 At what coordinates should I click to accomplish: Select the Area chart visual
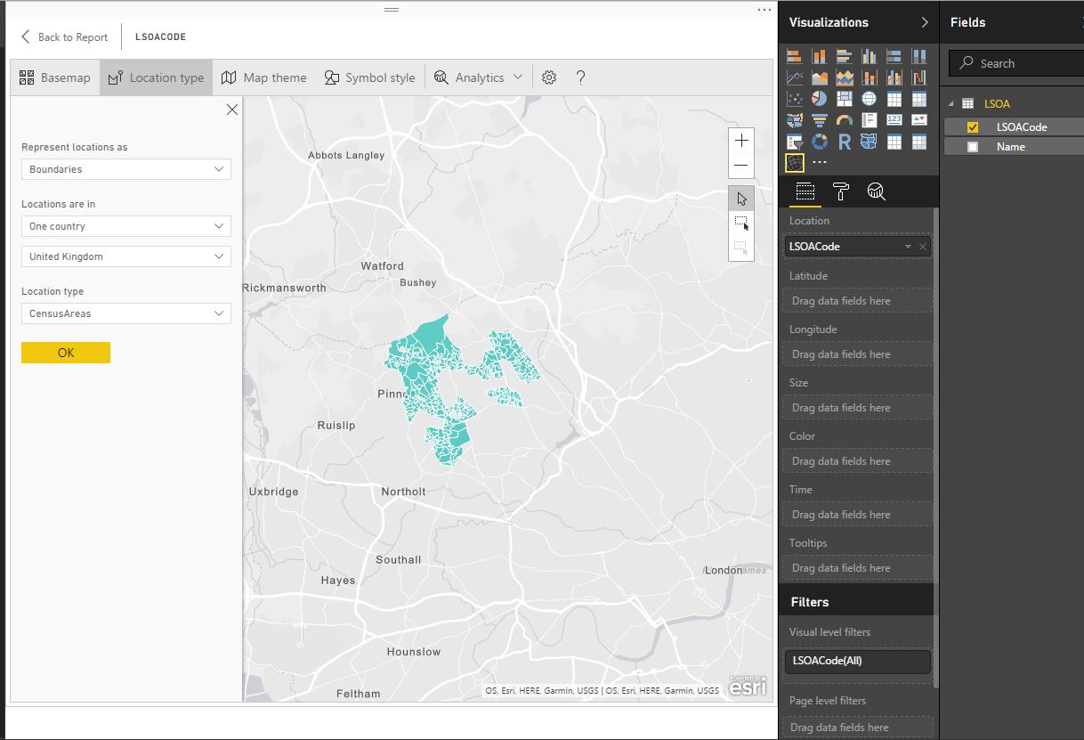(820, 77)
